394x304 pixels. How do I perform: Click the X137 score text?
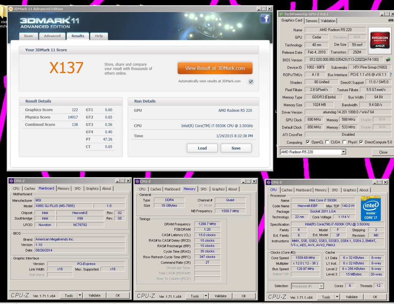coord(66,68)
